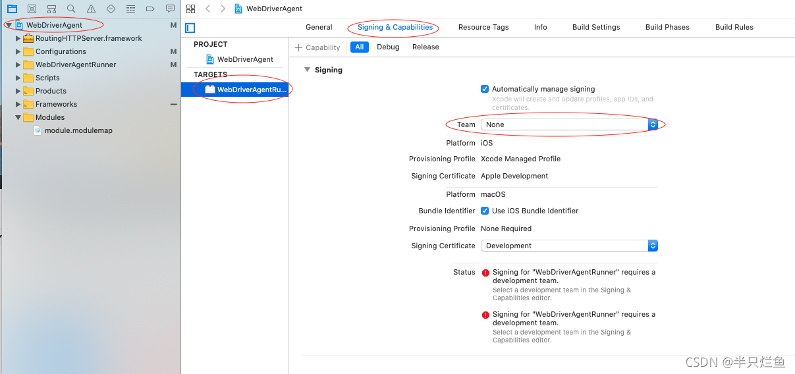Go back with the left chevron

tap(207, 9)
